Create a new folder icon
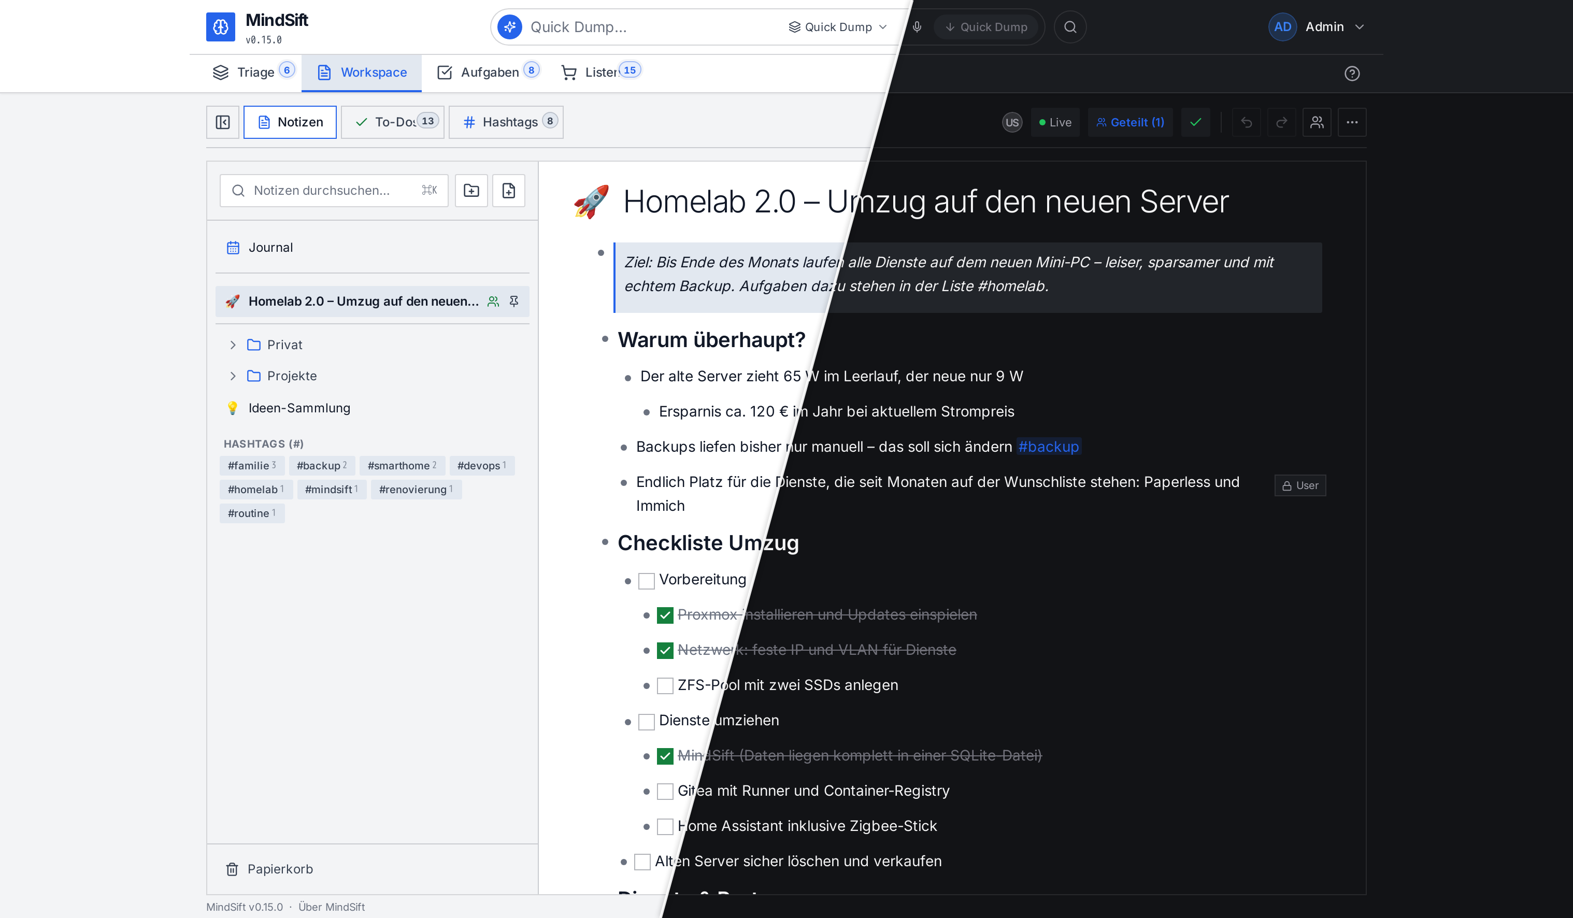1573x918 pixels. (x=471, y=190)
